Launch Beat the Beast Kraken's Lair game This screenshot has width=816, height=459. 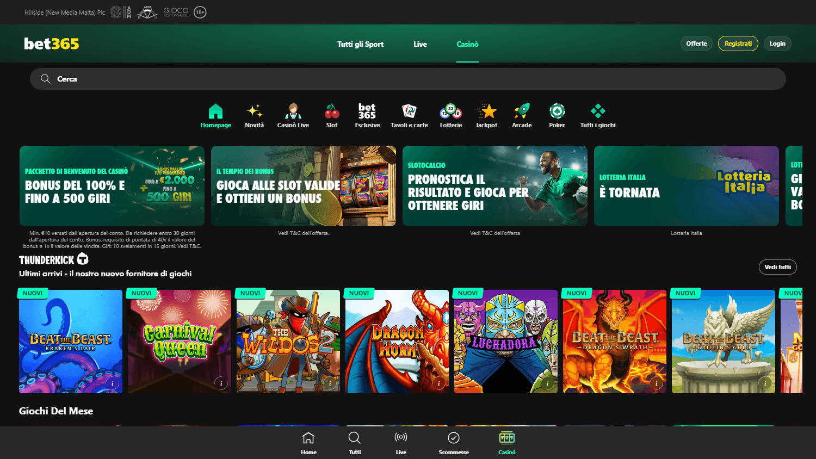[71, 342]
